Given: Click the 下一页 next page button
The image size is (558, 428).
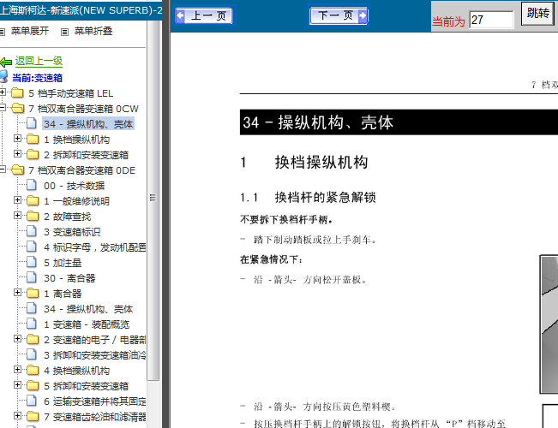Looking at the screenshot, I should (339, 15).
